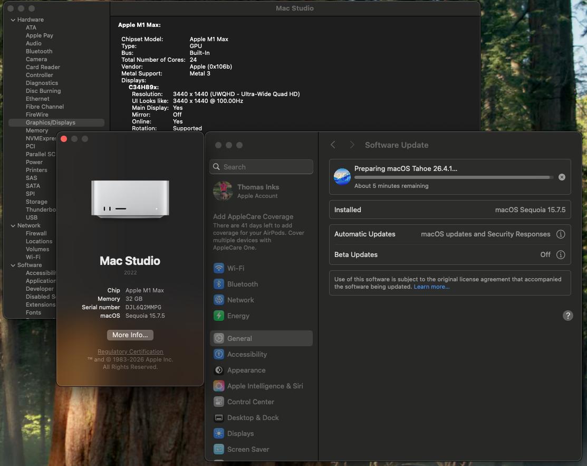Screen dimensions: 587x466
Task: Collapse the Network tree section
Action: coord(13,226)
